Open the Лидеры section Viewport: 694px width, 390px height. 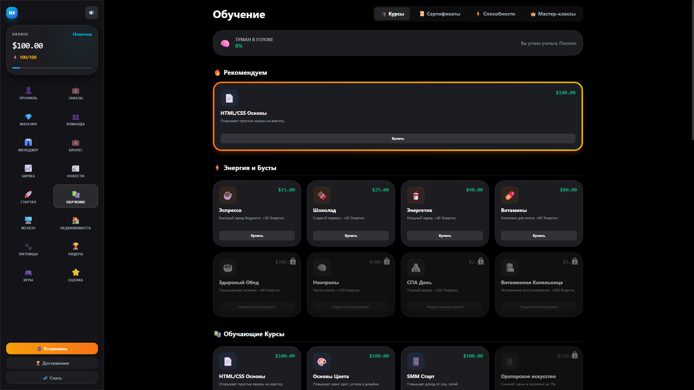[x=75, y=249]
